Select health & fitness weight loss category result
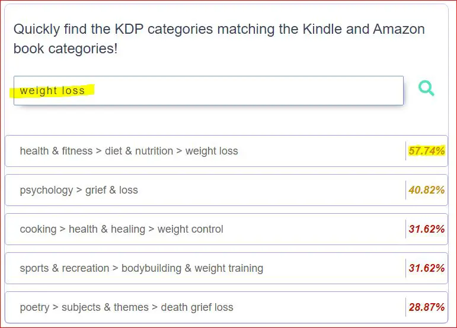Screen dimensions: 457x328 pos(226,151)
